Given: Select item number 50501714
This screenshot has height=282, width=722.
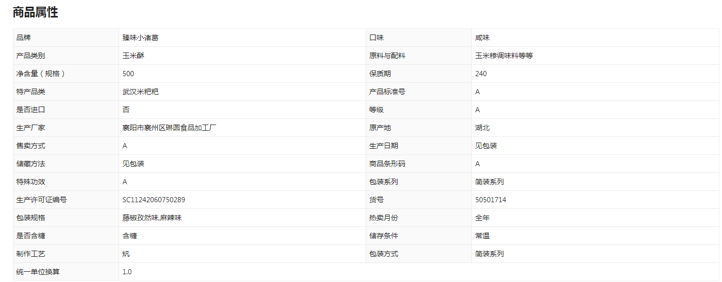Looking at the screenshot, I should [490, 200].
